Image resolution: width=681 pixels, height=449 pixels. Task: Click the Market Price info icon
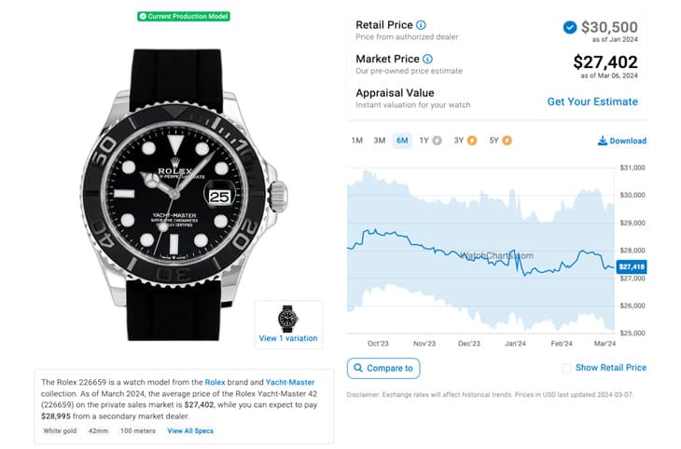427,59
